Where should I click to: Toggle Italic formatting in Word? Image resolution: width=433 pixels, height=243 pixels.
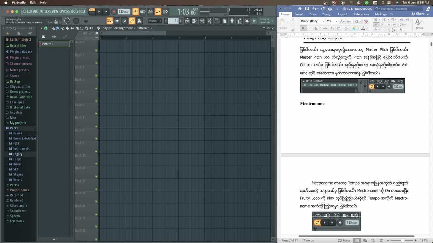[310, 28]
